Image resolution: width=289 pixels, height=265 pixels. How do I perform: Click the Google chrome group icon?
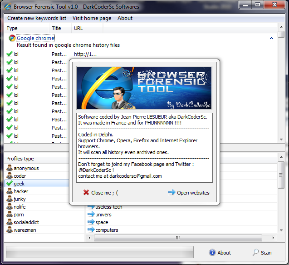(x=12, y=38)
